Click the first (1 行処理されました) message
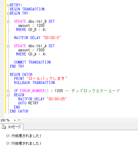 [x=24, y=136]
